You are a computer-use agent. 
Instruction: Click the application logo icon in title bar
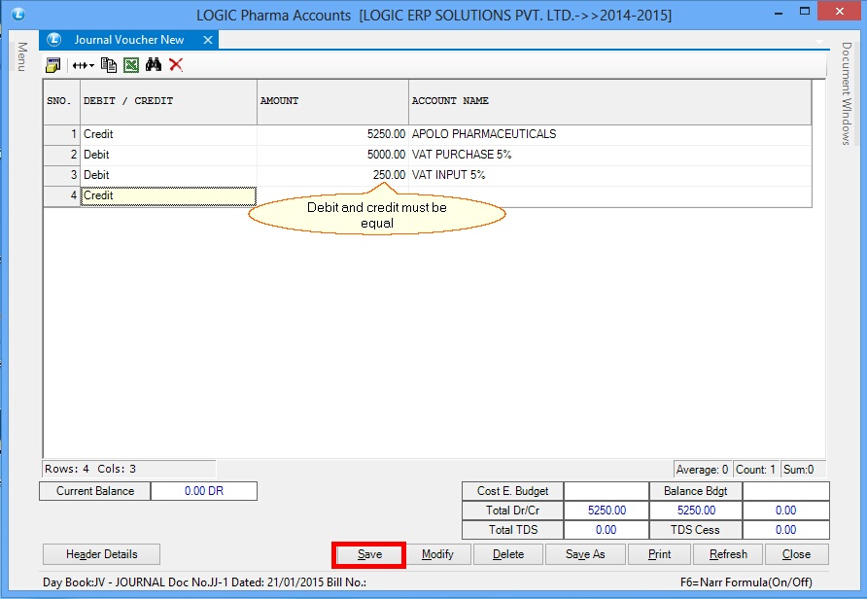coord(17,15)
